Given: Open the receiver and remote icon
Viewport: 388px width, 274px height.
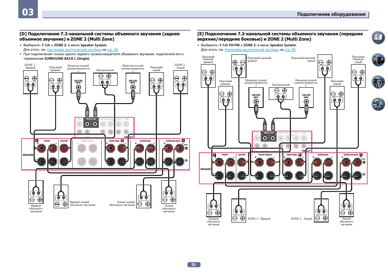Looking at the screenshot, I should [x=378, y=60].
